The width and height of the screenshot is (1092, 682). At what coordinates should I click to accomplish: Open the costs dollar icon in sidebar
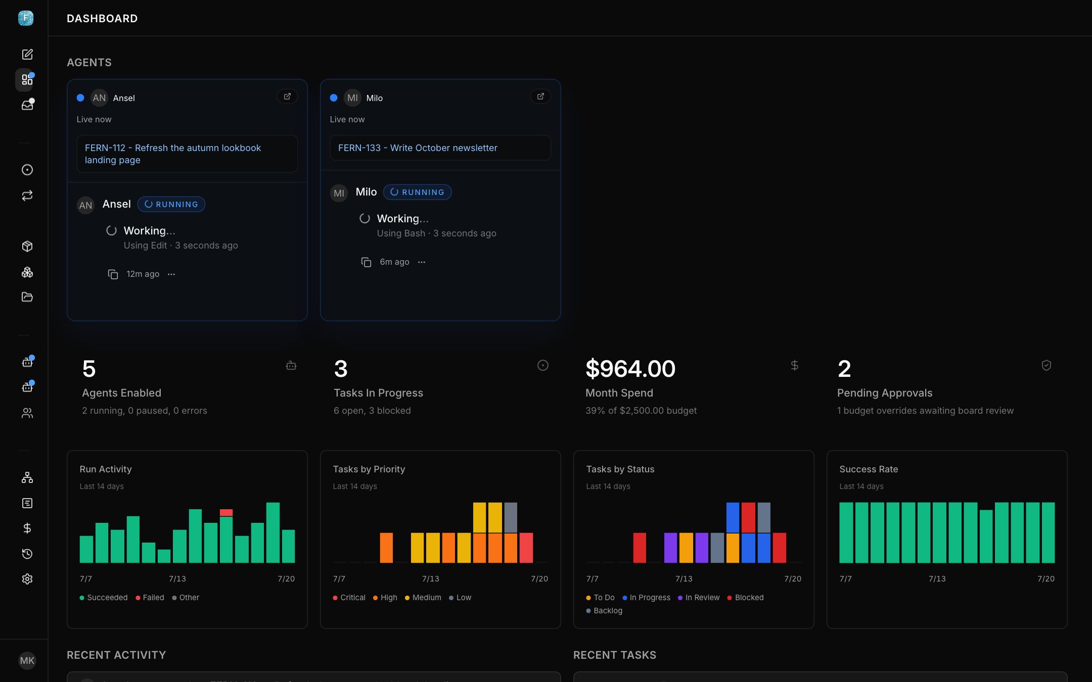pyautogui.click(x=27, y=528)
